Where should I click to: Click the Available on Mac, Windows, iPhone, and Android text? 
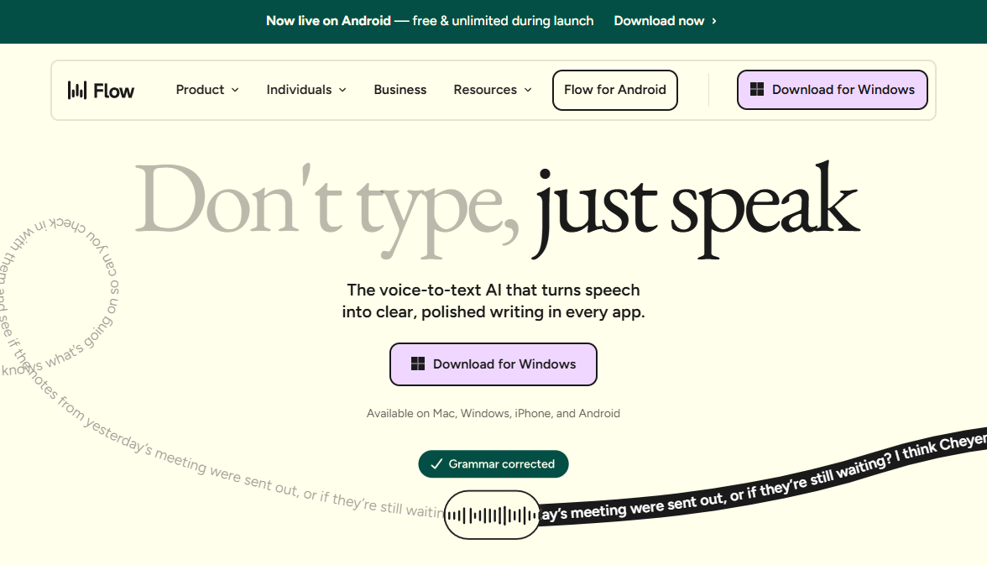(x=493, y=413)
